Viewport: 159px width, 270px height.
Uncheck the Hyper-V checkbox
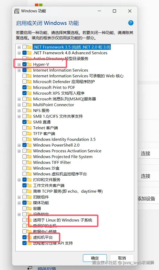pos(25,64)
